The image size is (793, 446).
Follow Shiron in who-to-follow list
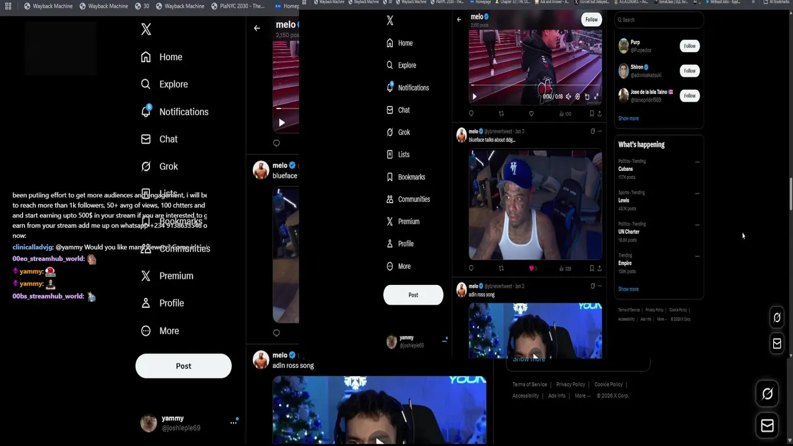click(x=690, y=71)
